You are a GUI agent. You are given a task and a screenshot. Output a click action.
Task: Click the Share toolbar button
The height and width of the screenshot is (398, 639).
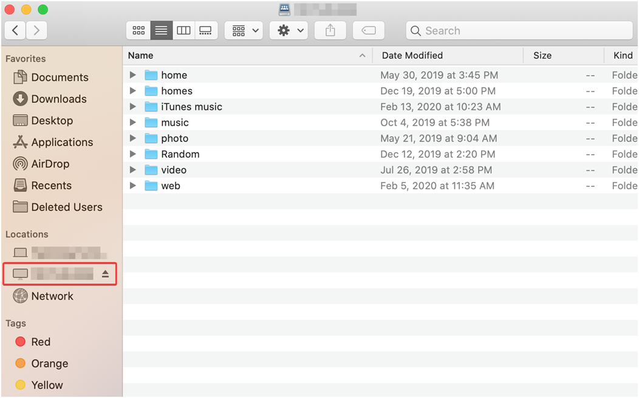pos(330,30)
